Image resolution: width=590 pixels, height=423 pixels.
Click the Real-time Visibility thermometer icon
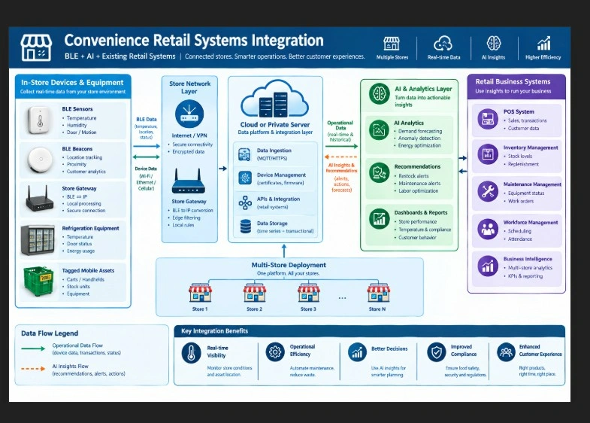(x=191, y=353)
